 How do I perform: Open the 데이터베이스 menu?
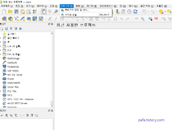(108, 6)
